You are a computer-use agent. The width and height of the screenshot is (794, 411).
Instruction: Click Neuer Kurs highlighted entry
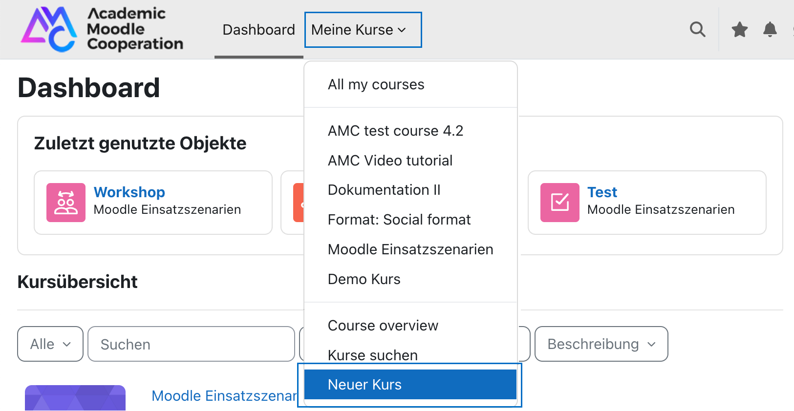pos(410,385)
